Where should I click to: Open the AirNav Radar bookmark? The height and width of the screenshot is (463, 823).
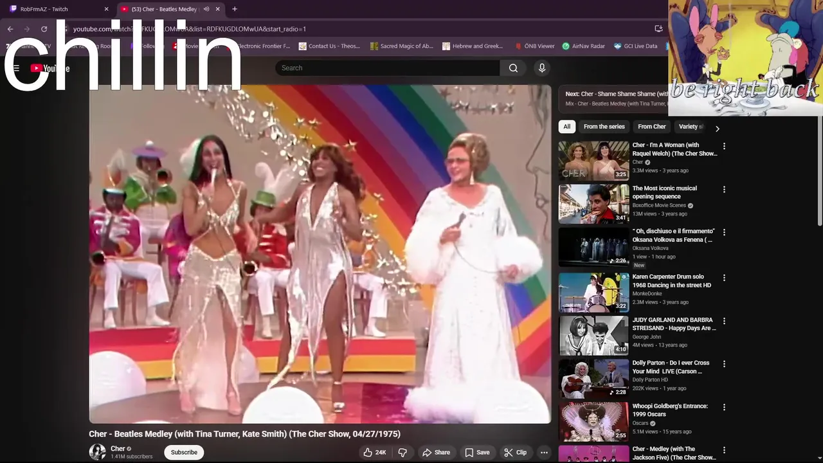[x=583, y=46]
